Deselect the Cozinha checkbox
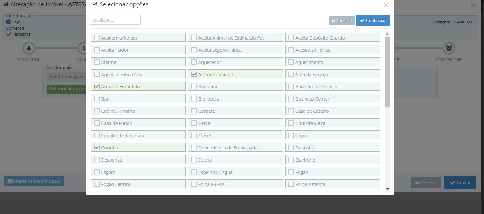 tap(97, 147)
